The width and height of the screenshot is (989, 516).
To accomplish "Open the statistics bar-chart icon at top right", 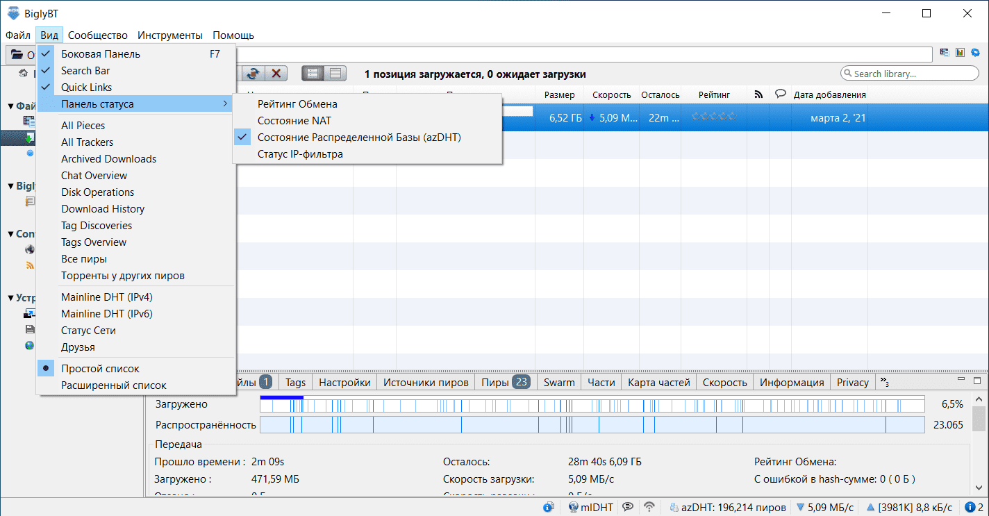I will (960, 52).
